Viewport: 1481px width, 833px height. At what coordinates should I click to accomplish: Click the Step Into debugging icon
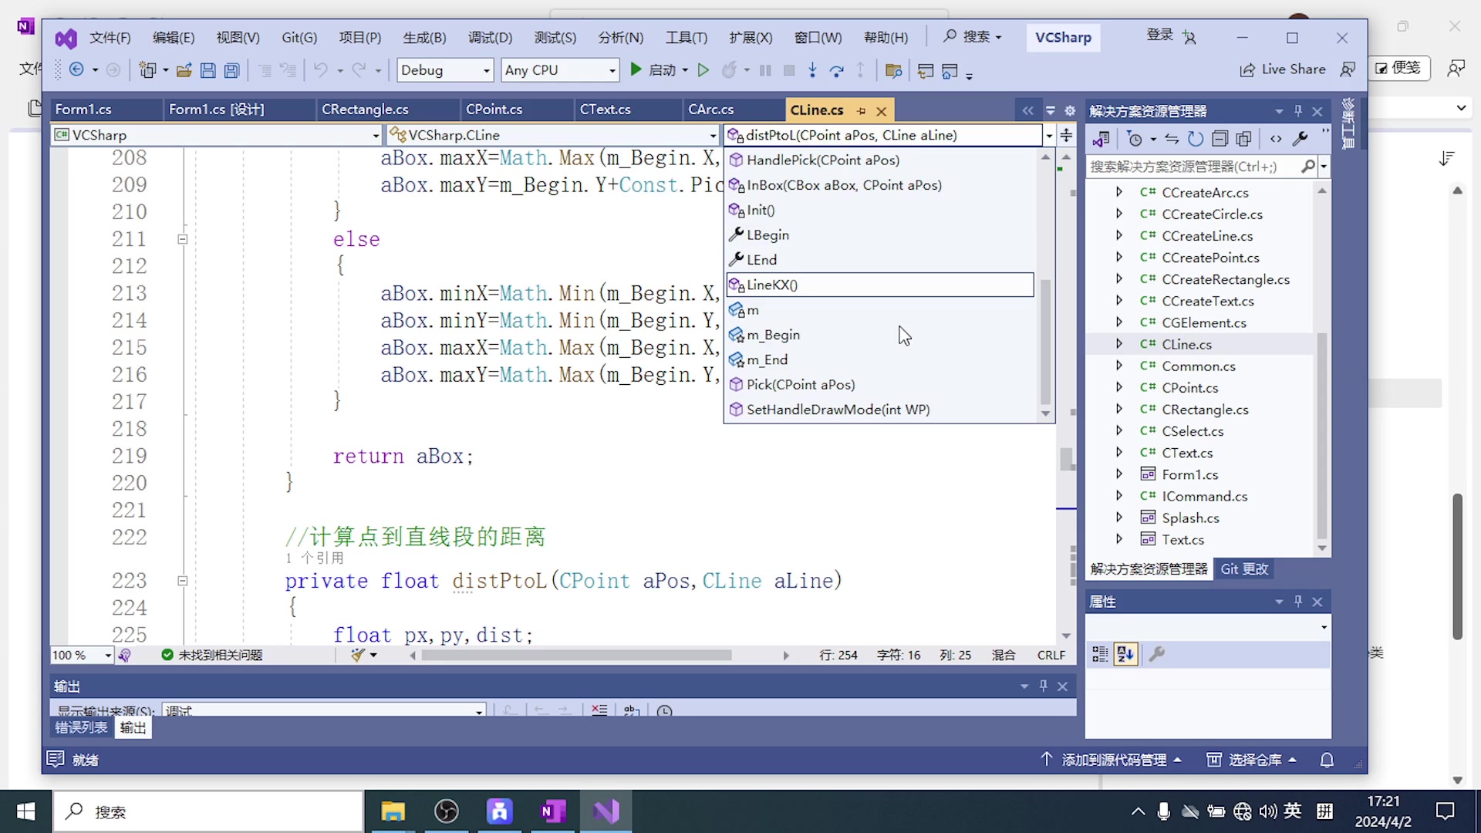click(813, 70)
